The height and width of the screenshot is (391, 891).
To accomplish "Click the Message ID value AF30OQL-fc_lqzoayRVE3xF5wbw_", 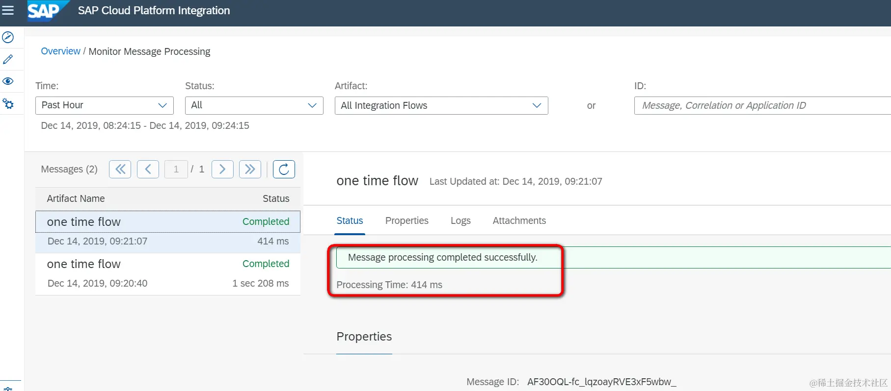I will tap(602, 382).
